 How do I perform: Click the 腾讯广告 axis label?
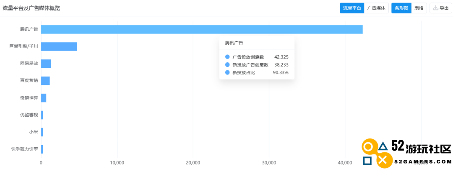point(29,29)
